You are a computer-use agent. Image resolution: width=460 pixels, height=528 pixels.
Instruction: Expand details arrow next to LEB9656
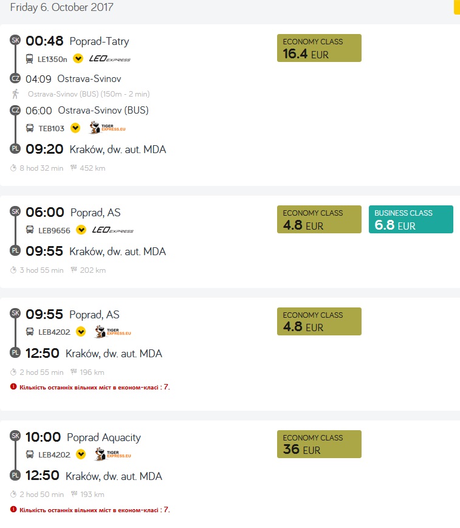(81, 230)
